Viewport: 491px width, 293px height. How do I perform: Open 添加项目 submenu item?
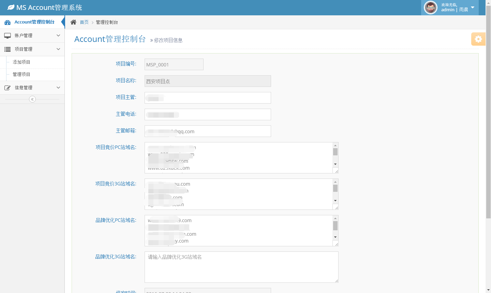point(21,62)
